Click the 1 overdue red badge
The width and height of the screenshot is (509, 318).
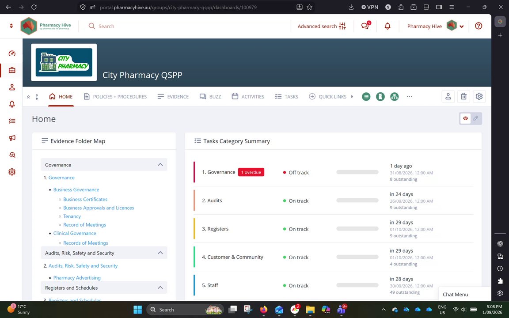coord(251,172)
